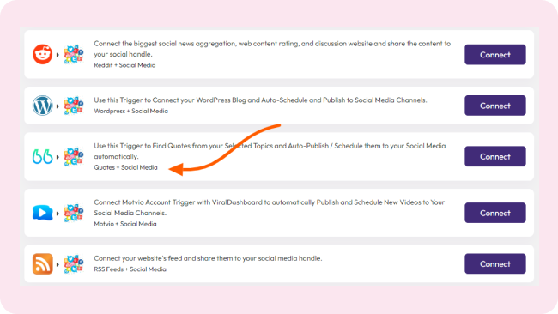Connect the Quotes integration
The width and height of the screenshot is (558, 314).
(x=495, y=156)
